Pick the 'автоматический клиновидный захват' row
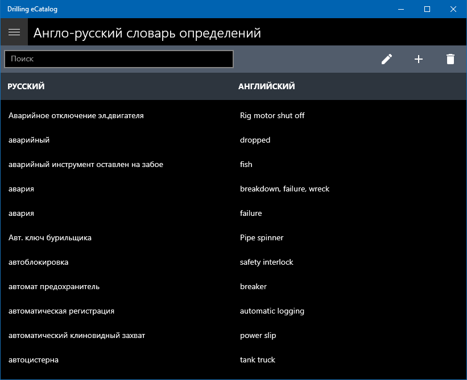The height and width of the screenshot is (380, 467). tap(77, 336)
